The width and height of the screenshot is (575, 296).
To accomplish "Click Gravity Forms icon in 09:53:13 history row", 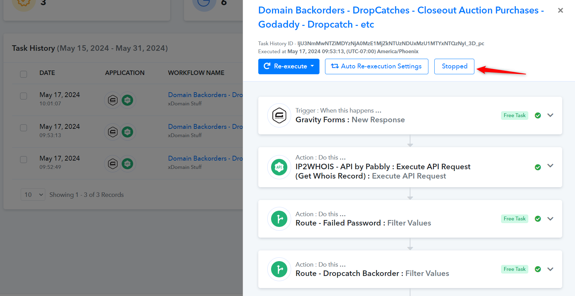I will coord(113,132).
